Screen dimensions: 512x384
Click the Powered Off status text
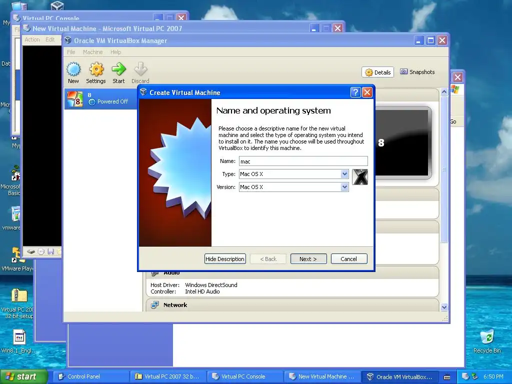(112, 101)
